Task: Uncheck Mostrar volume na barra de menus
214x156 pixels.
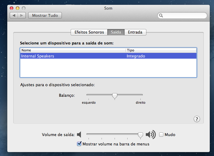Action: tap(79, 144)
